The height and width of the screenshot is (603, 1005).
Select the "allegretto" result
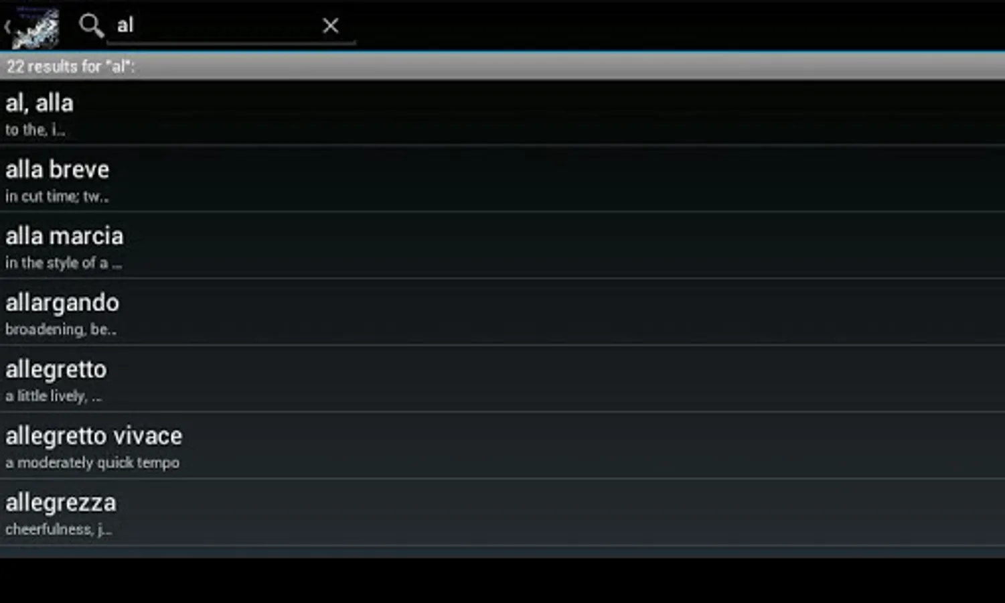point(502,379)
